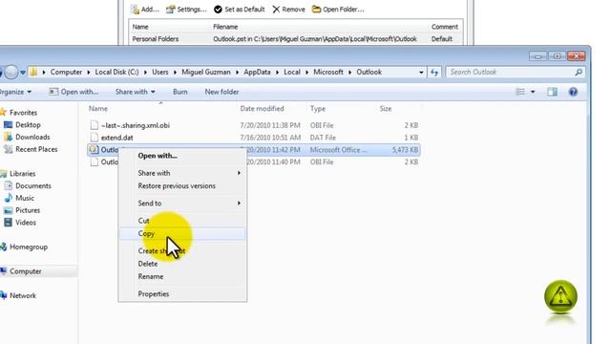
Task: Select the ~last~.sharing.xml.obi file
Action: [136, 125]
